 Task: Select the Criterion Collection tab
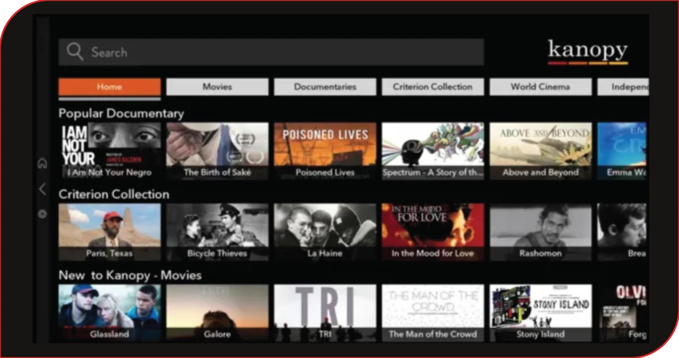tap(432, 86)
